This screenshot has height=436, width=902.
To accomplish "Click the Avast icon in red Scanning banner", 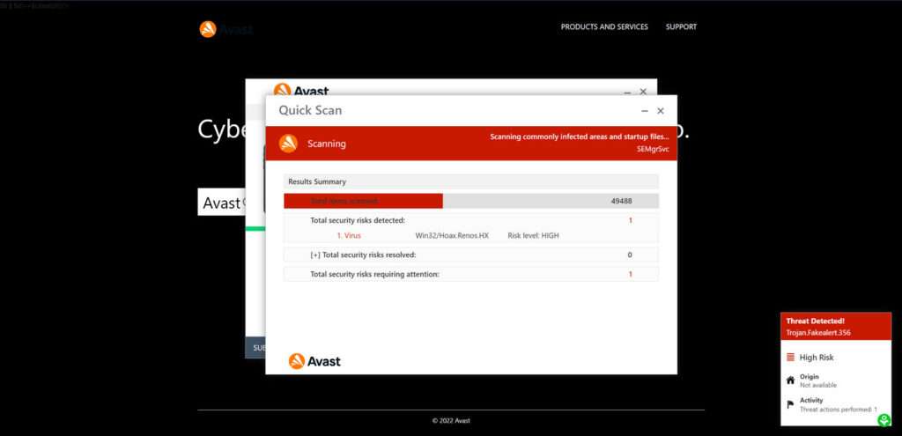I will coord(288,144).
